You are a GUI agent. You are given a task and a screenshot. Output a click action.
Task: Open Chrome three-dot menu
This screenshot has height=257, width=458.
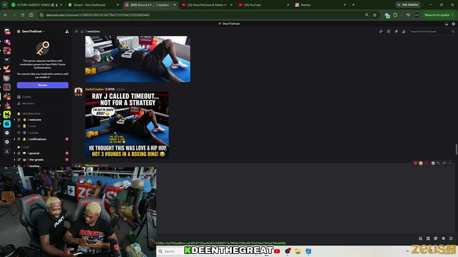pyautogui.click(x=453, y=15)
